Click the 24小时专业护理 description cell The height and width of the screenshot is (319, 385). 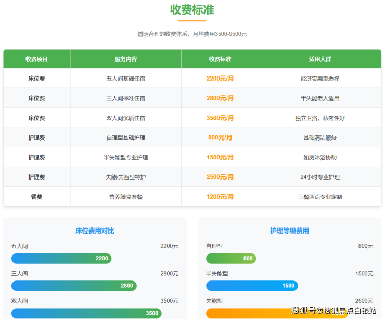319,177
